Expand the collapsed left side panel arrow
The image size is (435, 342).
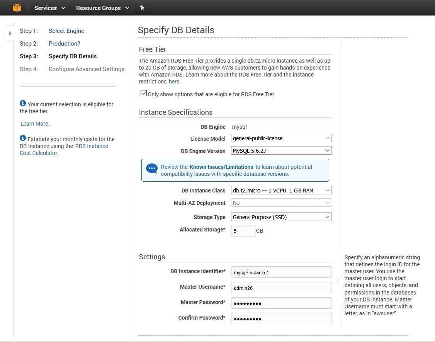10,34
